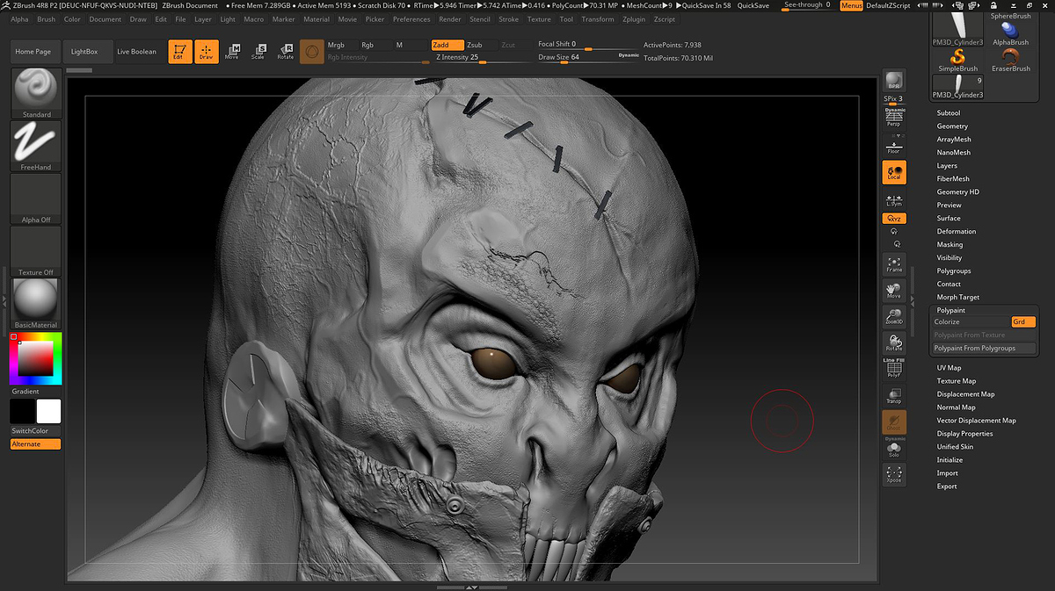Image resolution: width=1055 pixels, height=591 pixels.
Task: Click the Rotate tool in top toolbar
Action: (x=286, y=52)
